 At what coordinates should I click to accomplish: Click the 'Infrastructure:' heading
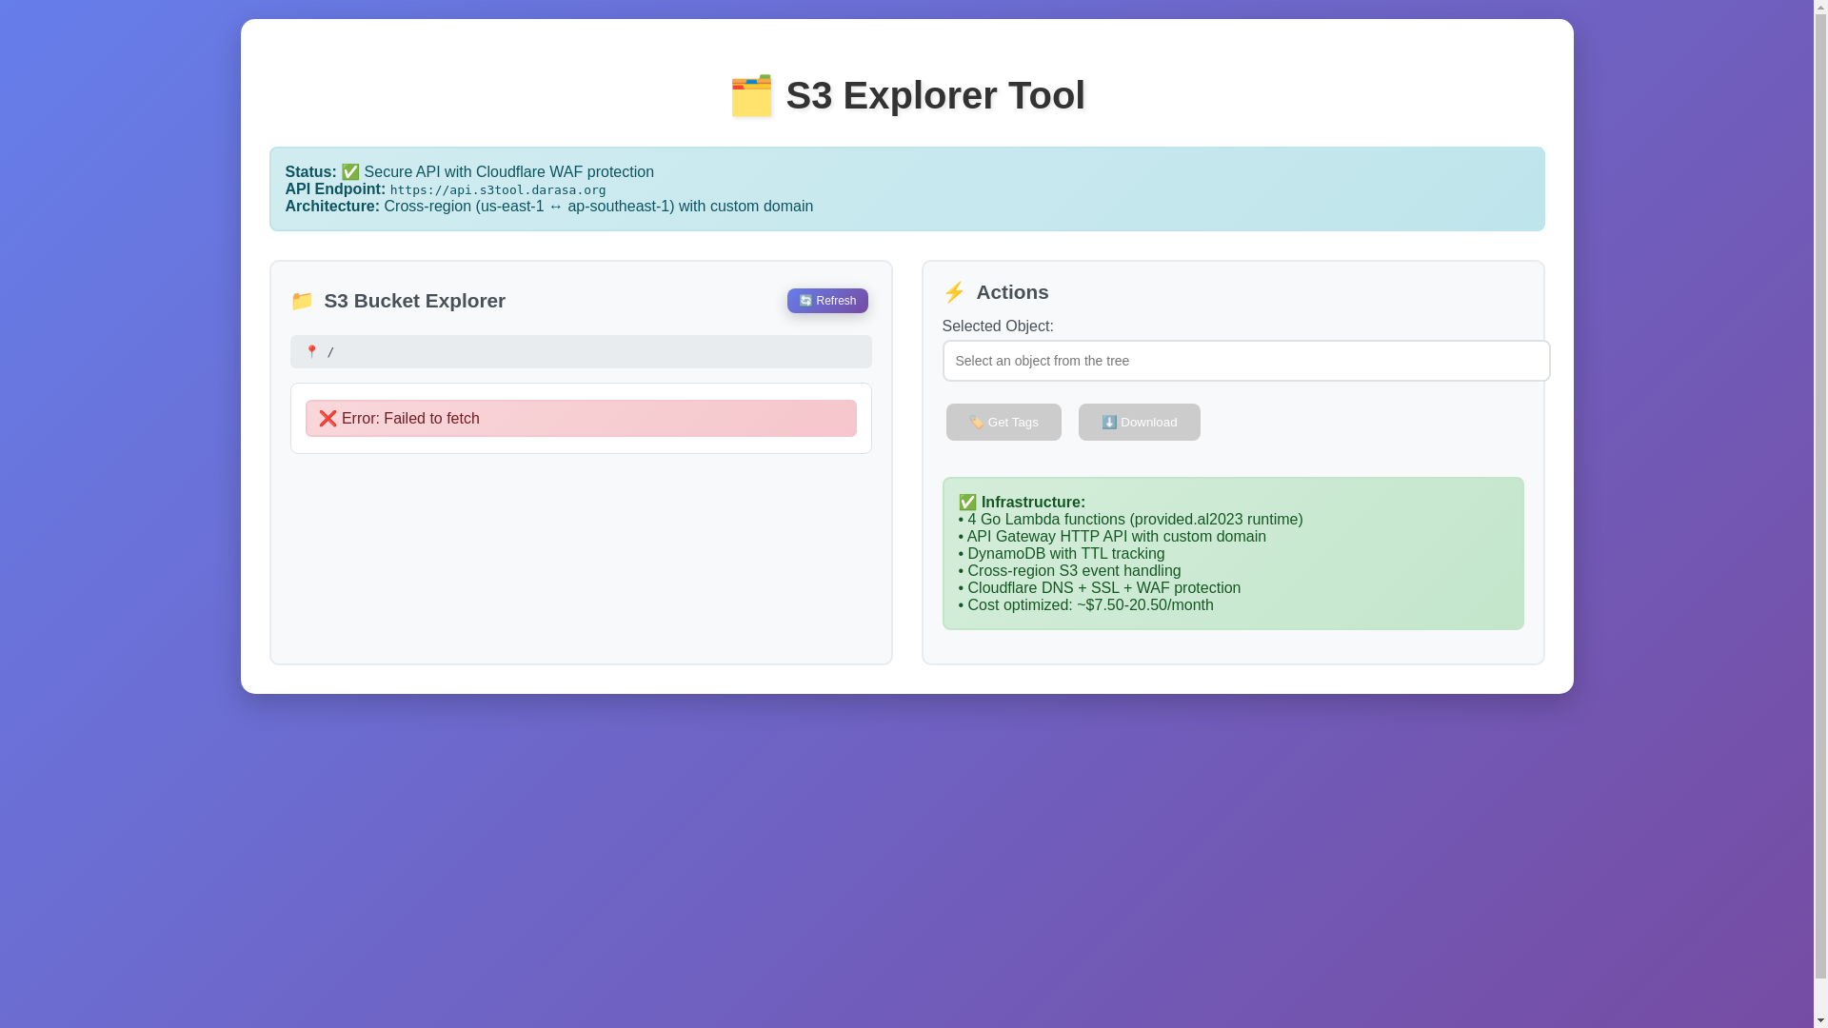tap(1033, 503)
